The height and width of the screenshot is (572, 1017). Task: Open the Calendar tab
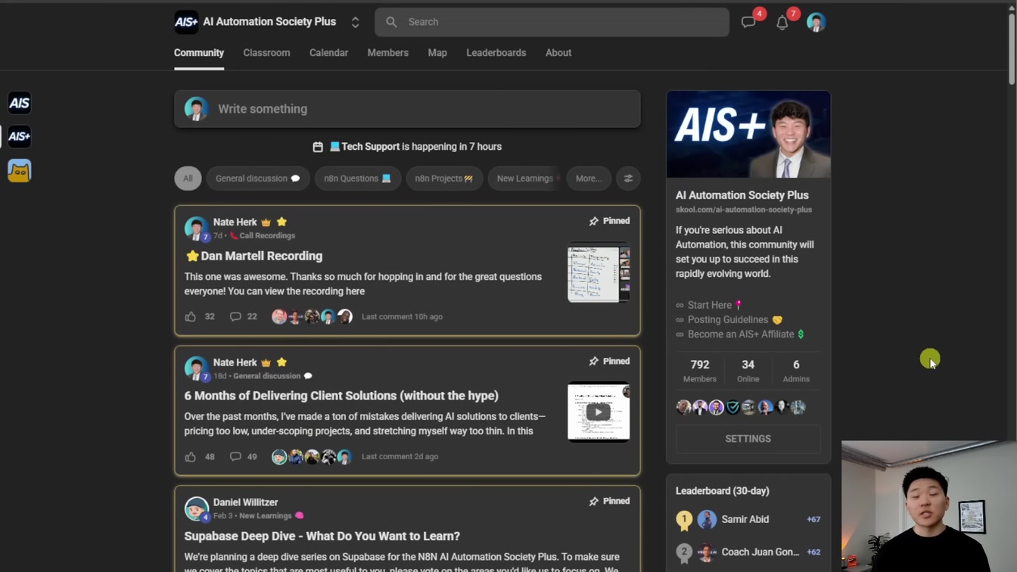click(x=328, y=53)
